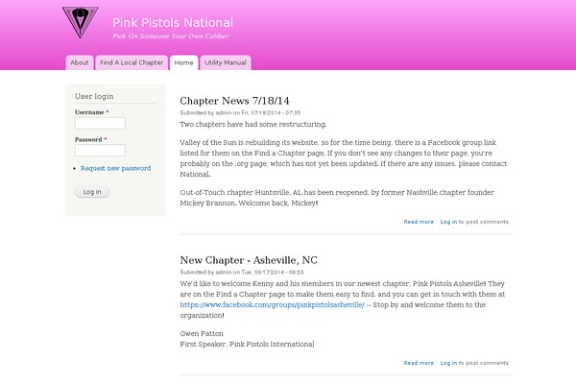The height and width of the screenshot is (384, 576).
Task: Open the Pink Pistols National site title
Action: coord(173,23)
